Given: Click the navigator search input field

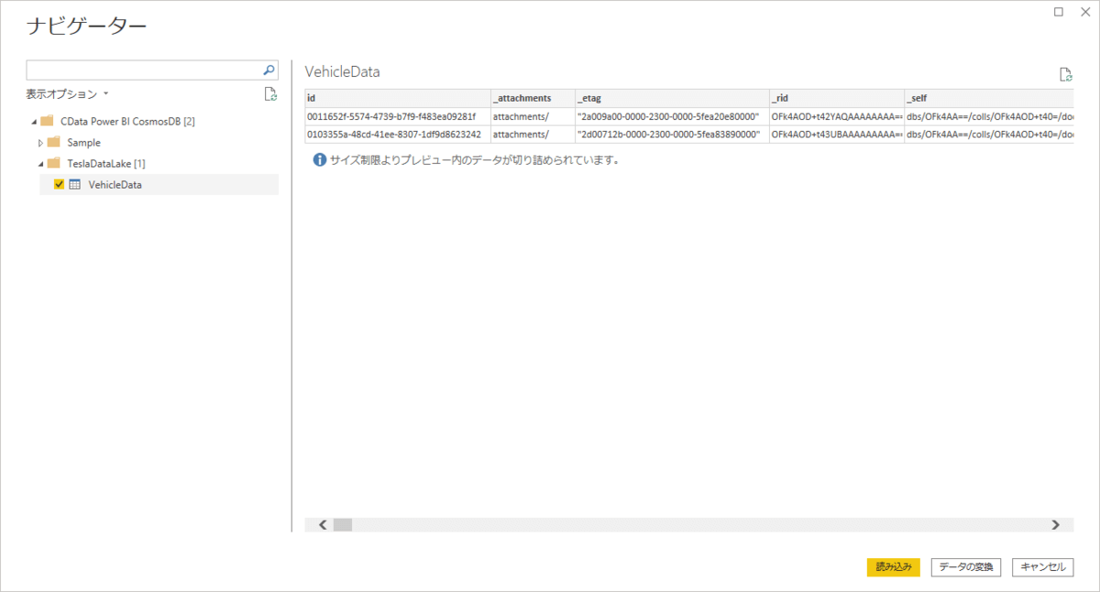Looking at the screenshot, I should (144, 70).
